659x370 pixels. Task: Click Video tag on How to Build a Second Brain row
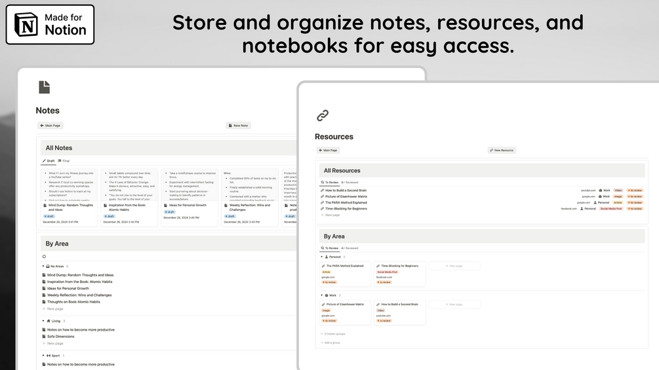618,191
